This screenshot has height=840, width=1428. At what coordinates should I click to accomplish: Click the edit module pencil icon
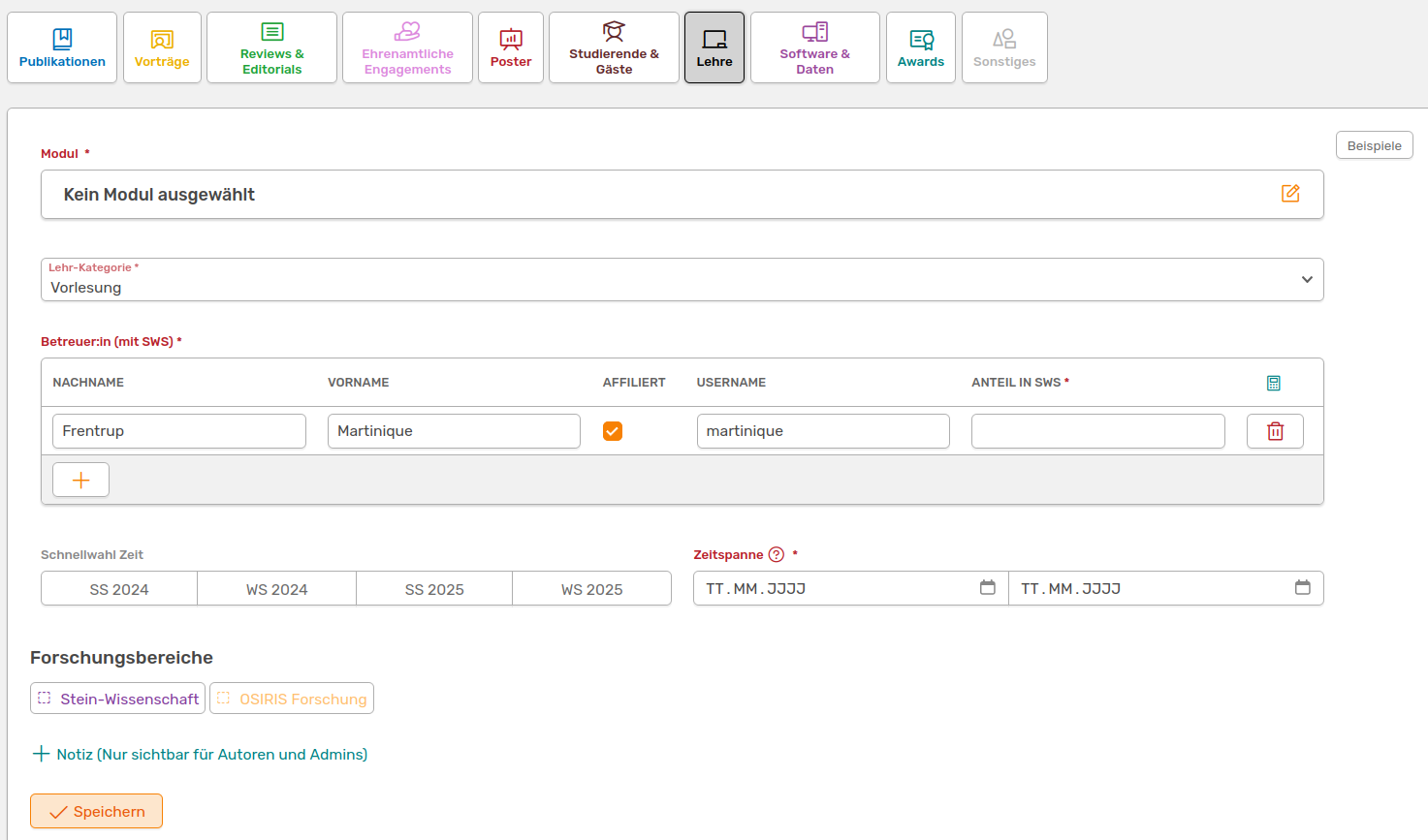(x=1290, y=194)
